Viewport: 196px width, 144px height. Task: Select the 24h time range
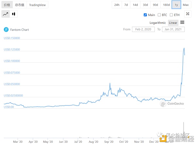click(x=117, y=5)
